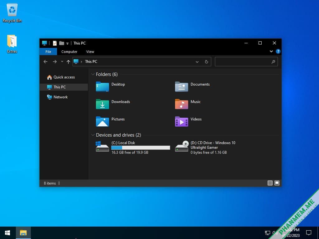Click the '8 items' status bar text
Viewport: 319px width, 239px height.
click(50, 183)
